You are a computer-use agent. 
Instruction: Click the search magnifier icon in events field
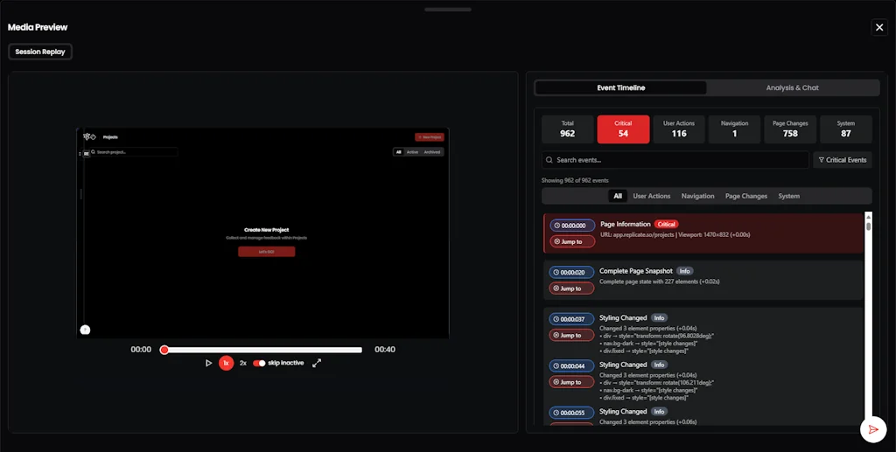tap(549, 160)
